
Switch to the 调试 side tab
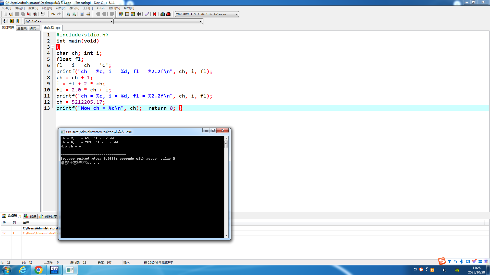[x=33, y=28]
